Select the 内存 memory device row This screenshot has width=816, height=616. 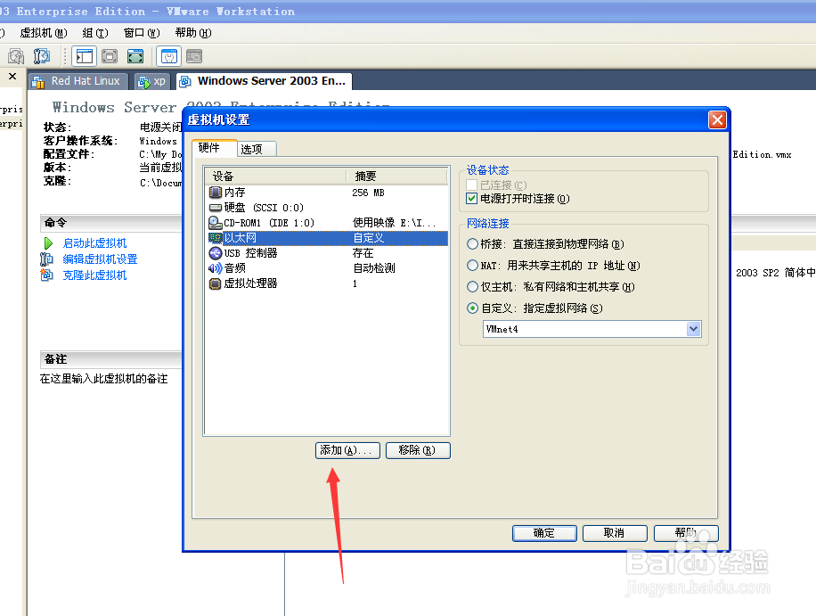coord(327,193)
